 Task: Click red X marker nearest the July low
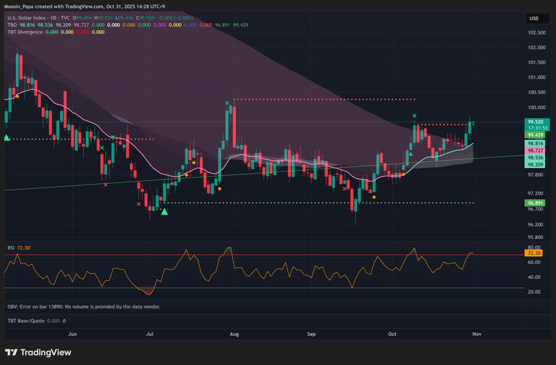point(139,204)
